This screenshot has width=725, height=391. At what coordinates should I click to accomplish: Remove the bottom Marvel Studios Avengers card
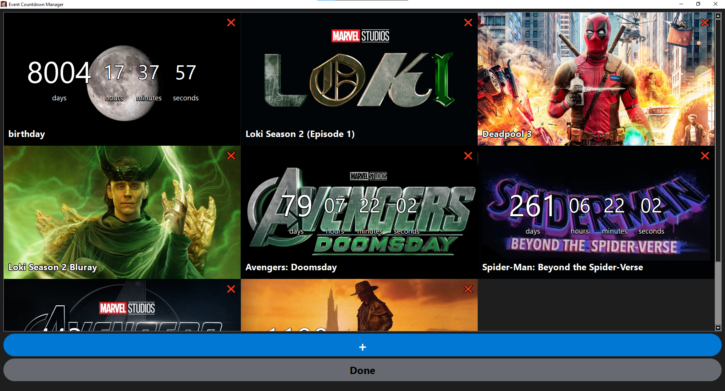(231, 289)
